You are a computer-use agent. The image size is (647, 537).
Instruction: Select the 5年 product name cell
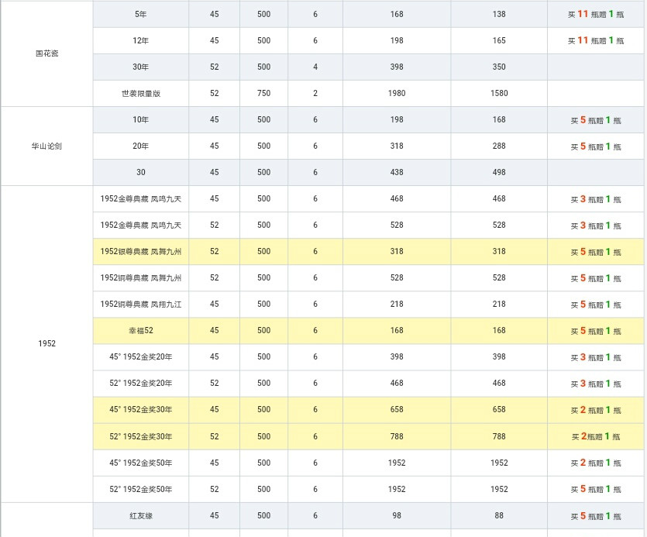141,15
